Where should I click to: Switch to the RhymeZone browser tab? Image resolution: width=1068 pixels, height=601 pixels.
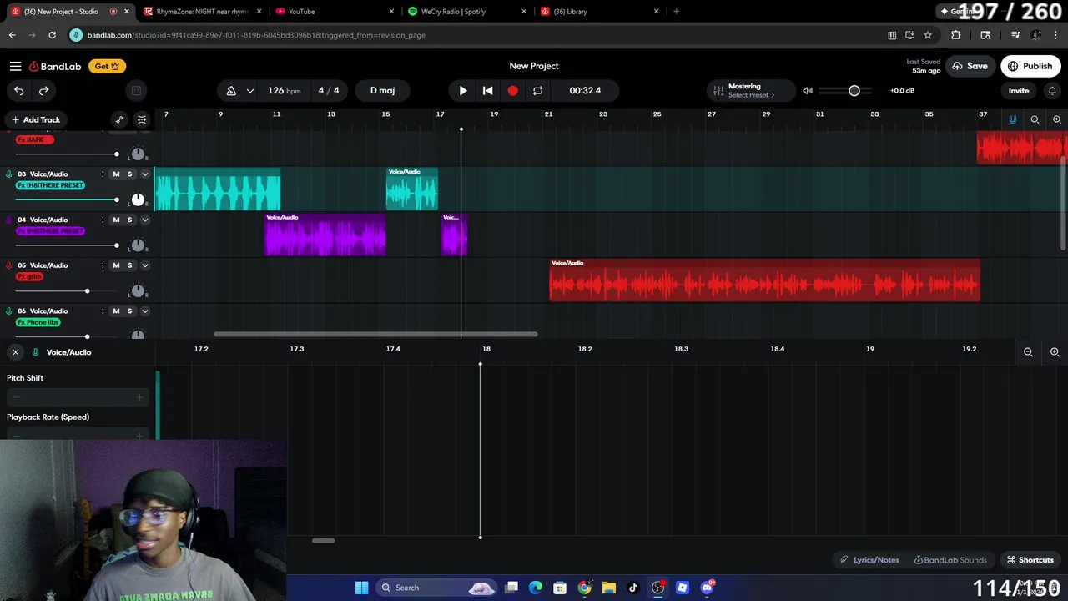[x=200, y=12]
